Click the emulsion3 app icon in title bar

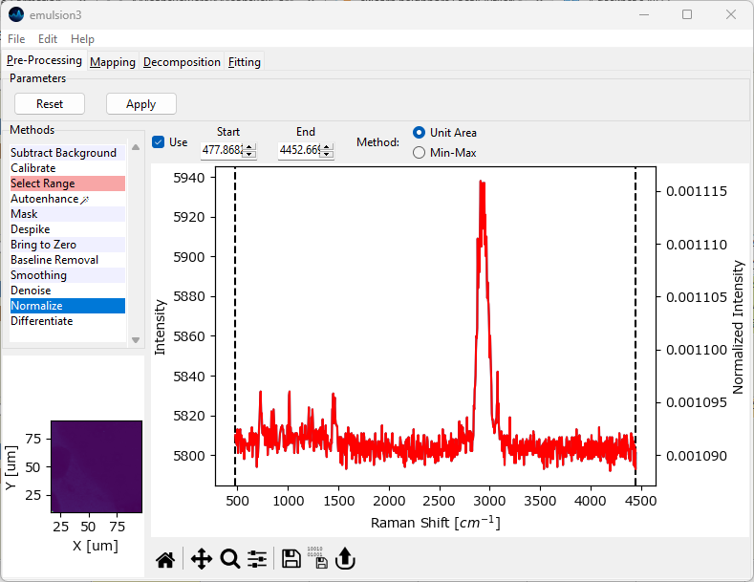tap(15, 14)
